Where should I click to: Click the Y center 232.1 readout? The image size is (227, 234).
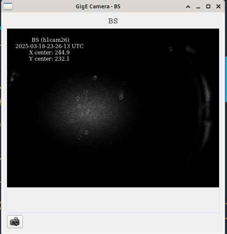tap(49, 59)
